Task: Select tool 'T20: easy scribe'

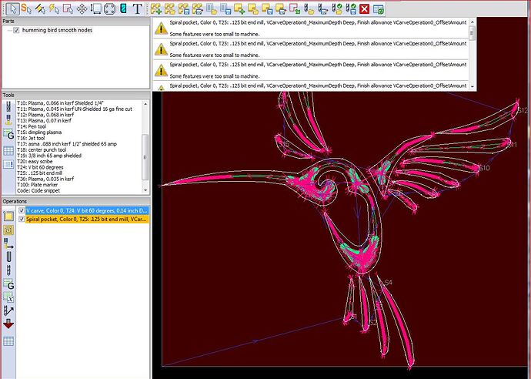Action: (35, 161)
